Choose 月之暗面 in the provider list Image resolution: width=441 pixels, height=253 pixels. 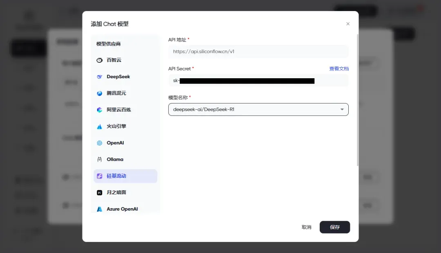click(x=125, y=193)
